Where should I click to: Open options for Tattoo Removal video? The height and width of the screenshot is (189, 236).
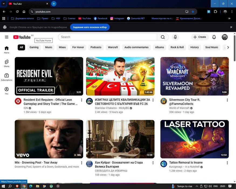point(227,163)
